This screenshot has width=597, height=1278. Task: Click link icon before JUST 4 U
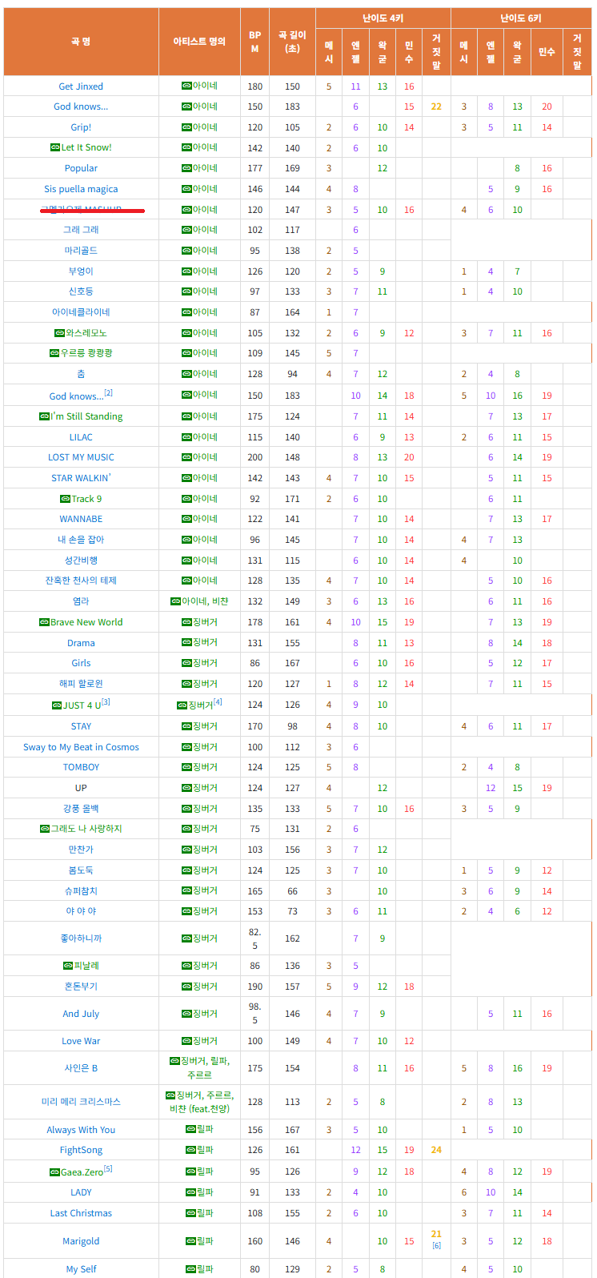click(x=57, y=705)
